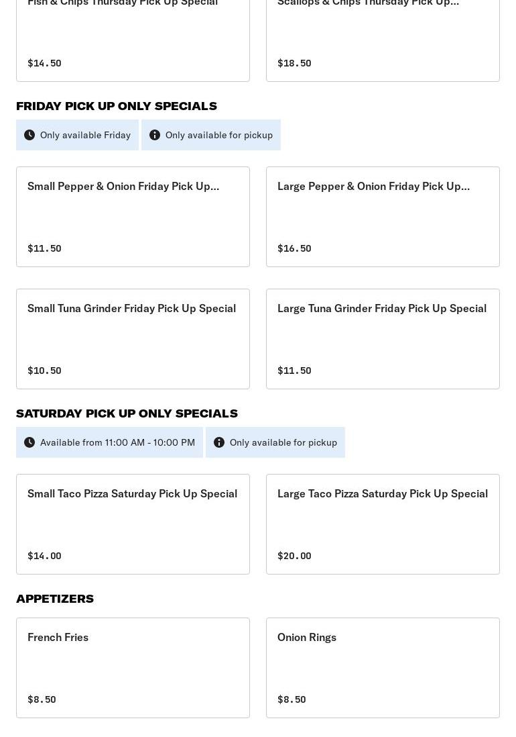Click the Appetizers section heading
The image size is (516, 737).
click(55, 599)
